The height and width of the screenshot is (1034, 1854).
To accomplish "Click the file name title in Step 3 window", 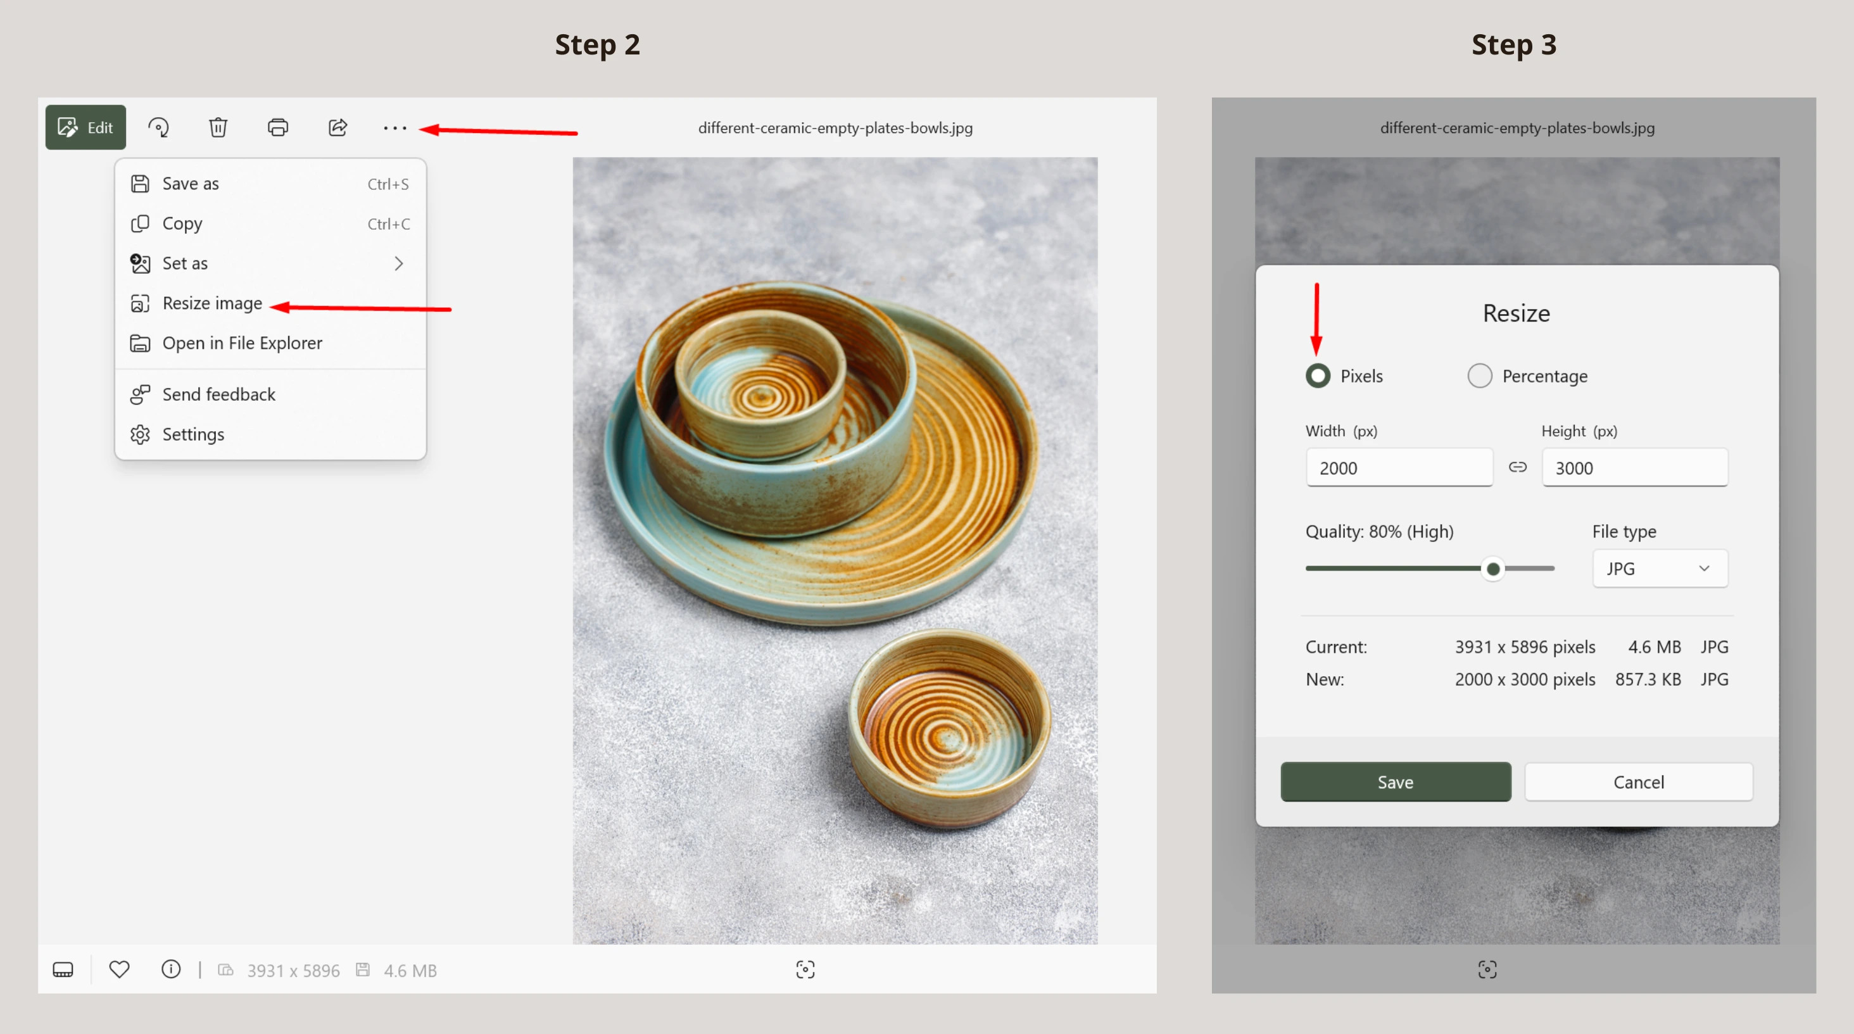I will [1517, 128].
